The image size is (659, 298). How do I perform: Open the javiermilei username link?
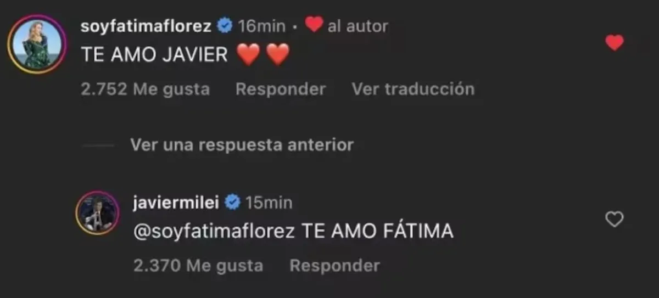click(x=177, y=203)
